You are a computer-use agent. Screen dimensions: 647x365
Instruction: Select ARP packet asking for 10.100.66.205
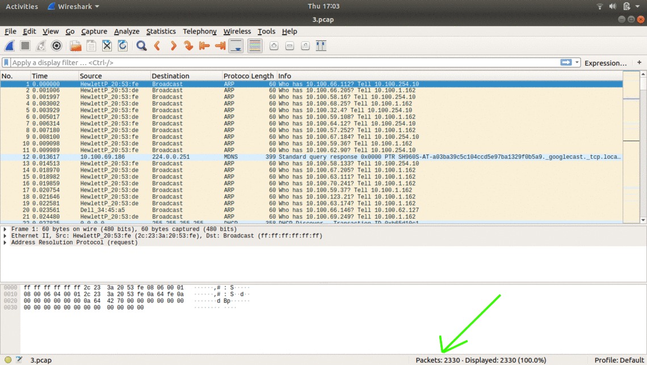coord(312,91)
